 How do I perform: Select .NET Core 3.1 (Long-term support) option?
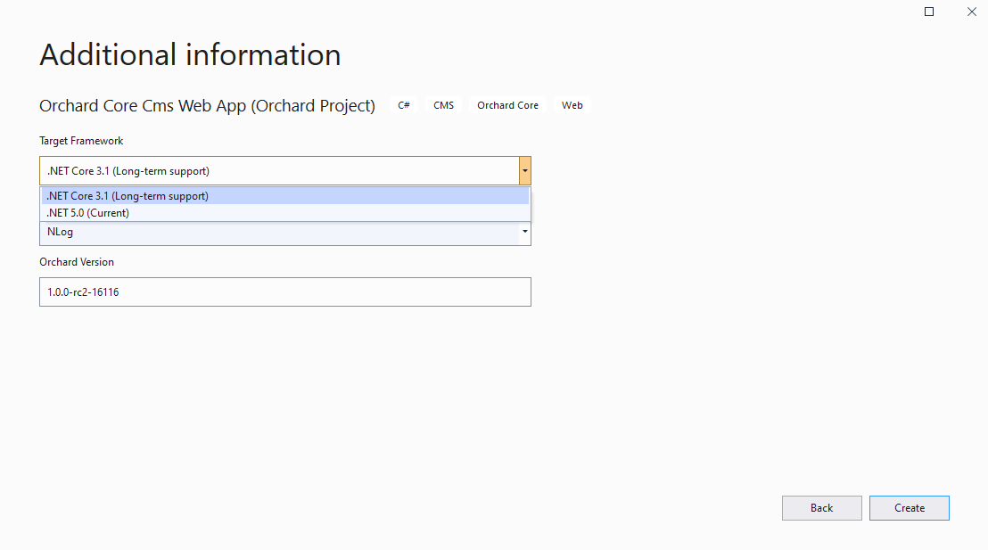[284, 196]
